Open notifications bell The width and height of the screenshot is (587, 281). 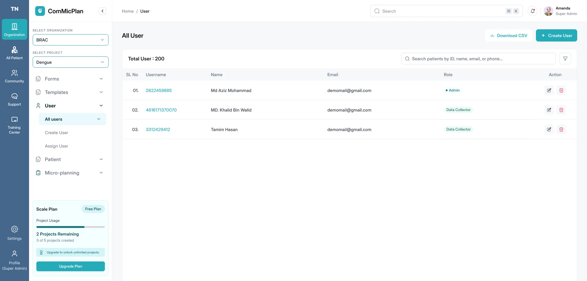533,11
